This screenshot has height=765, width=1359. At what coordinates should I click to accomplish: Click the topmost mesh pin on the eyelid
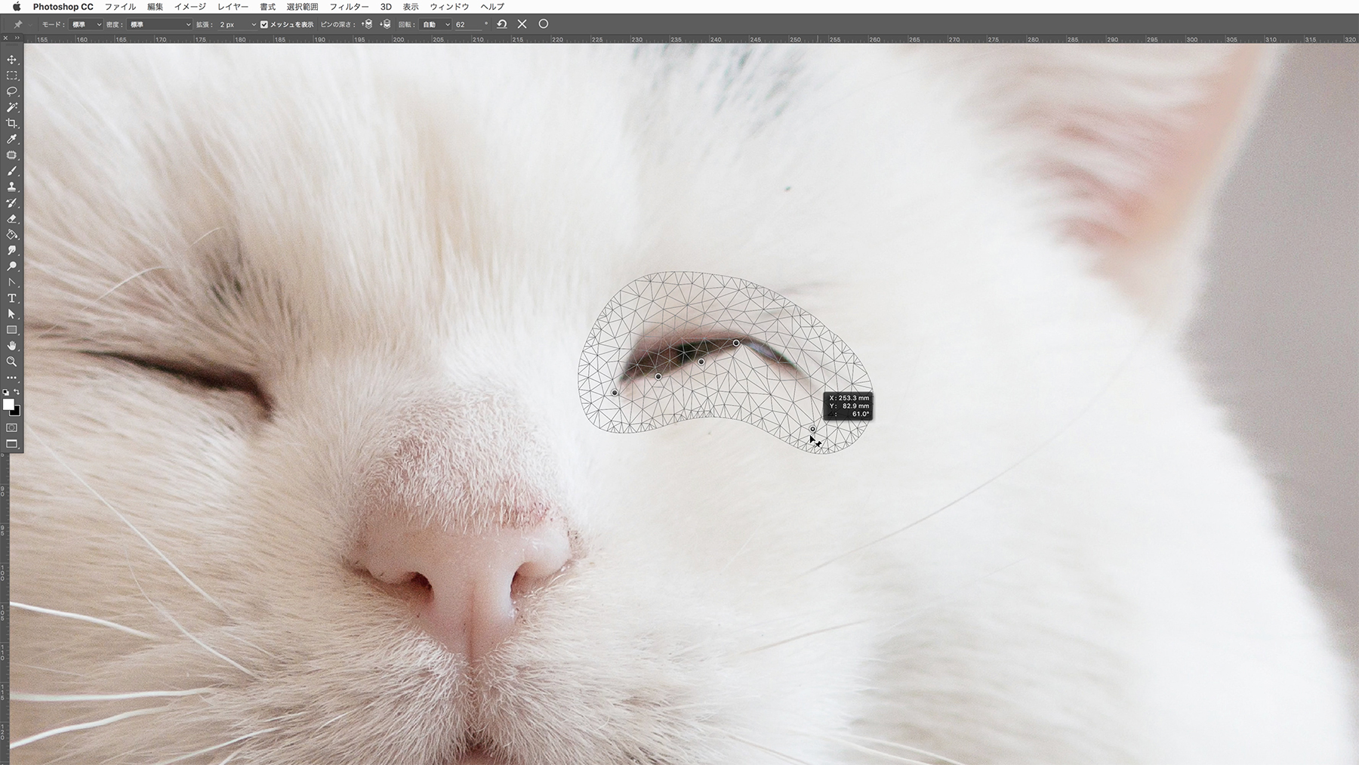(736, 344)
